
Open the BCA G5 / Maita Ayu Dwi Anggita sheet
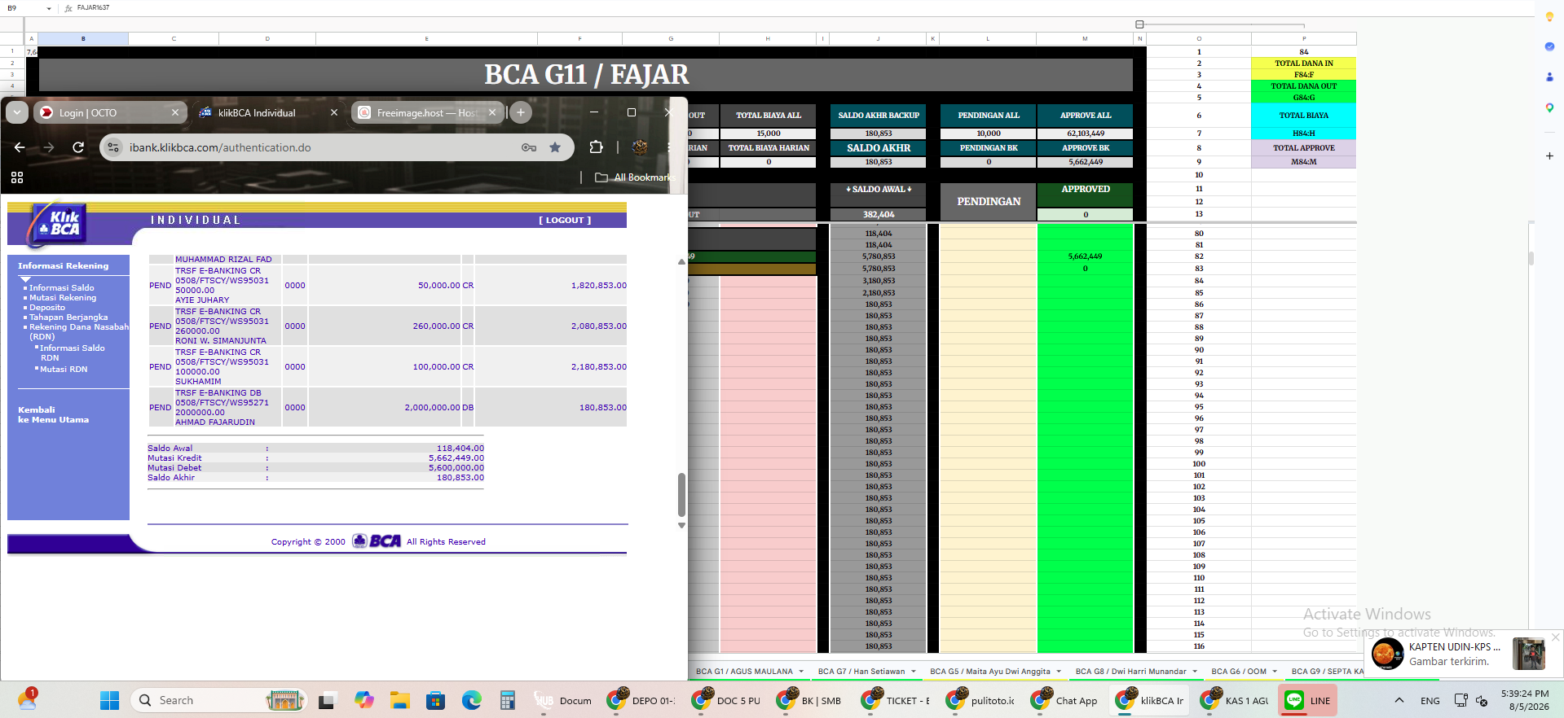pos(990,672)
